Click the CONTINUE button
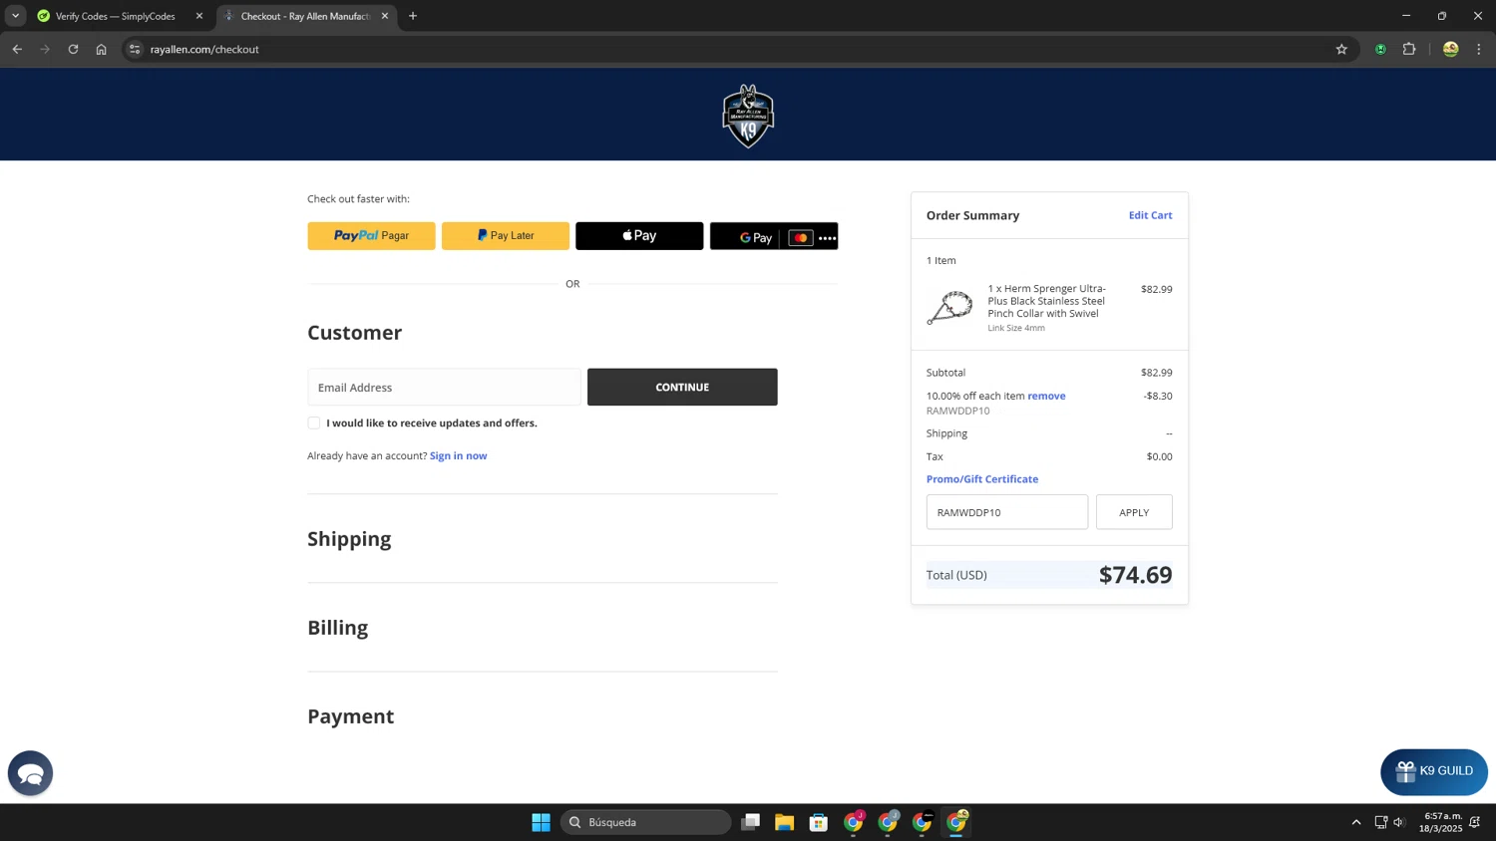1496x841 pixels. coord(682,387)
